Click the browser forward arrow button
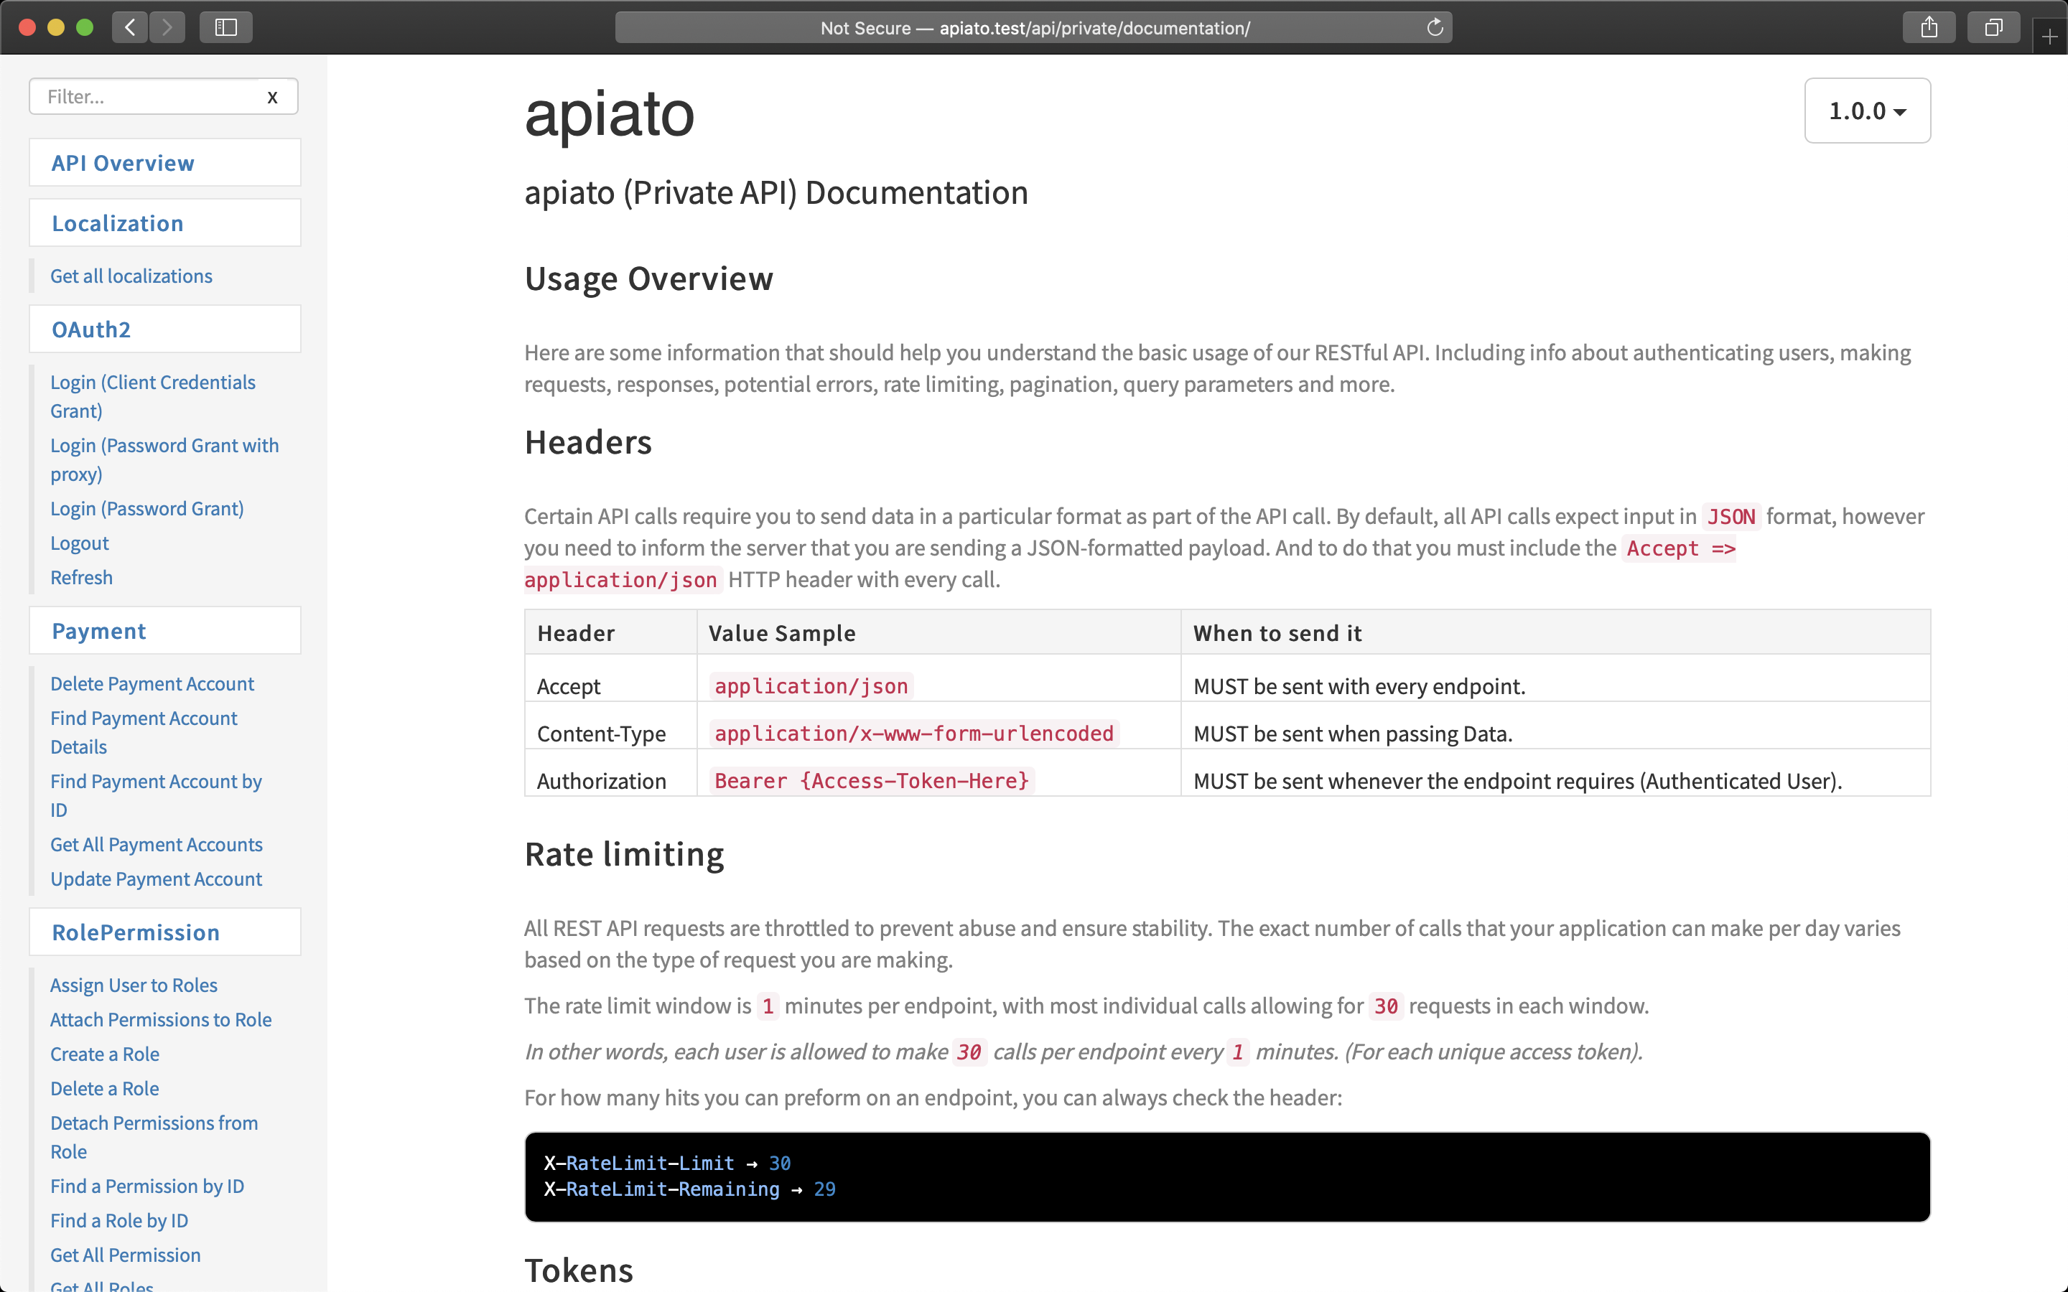The image size is (2068, 1292). coord(167,27)
